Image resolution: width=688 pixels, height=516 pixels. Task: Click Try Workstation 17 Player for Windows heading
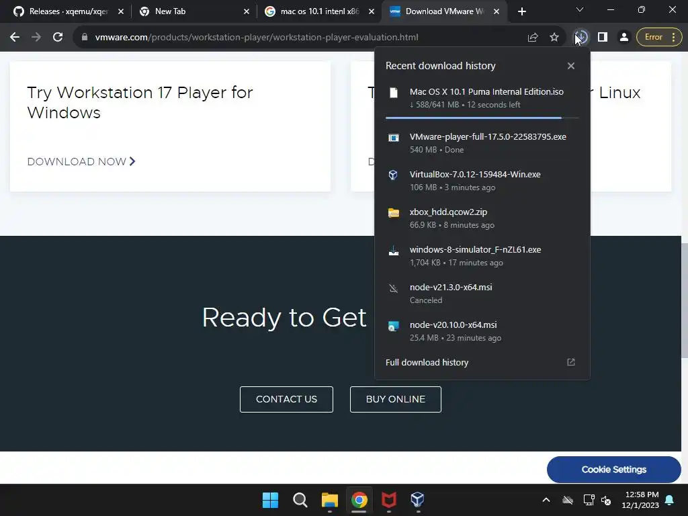tap(140, 102)
